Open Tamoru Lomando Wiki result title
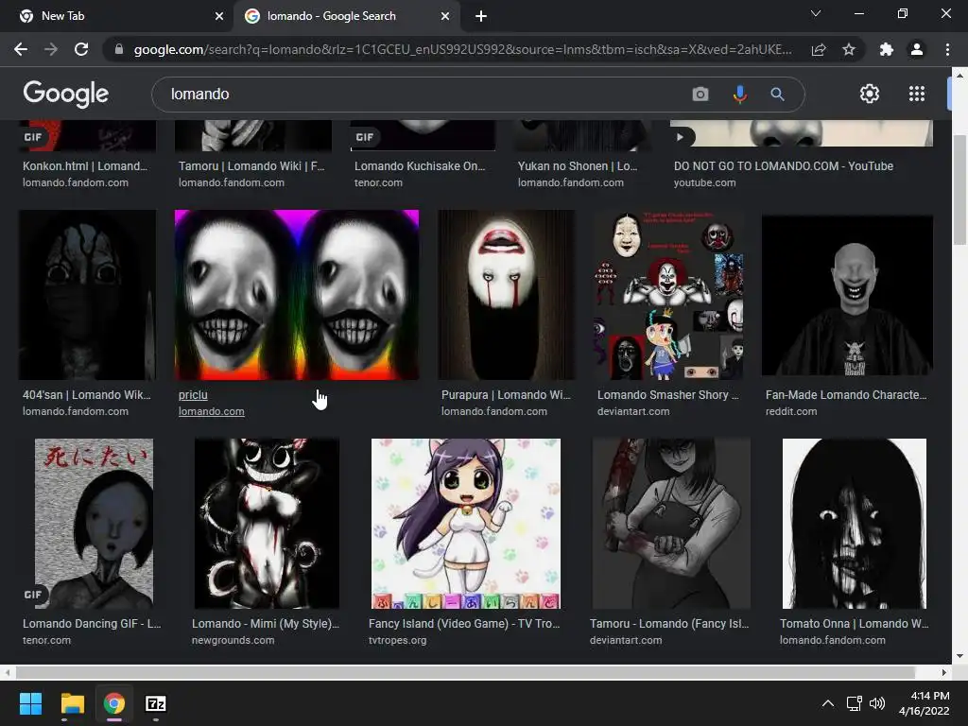968x726 pixels. pos(251,166)
